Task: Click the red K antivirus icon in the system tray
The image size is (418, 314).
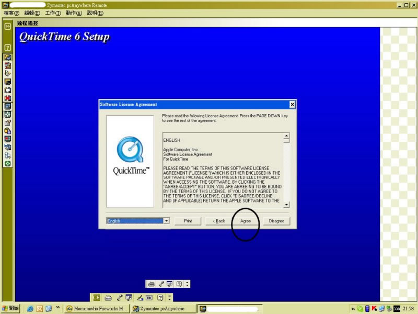Action: tap(374, 309)
